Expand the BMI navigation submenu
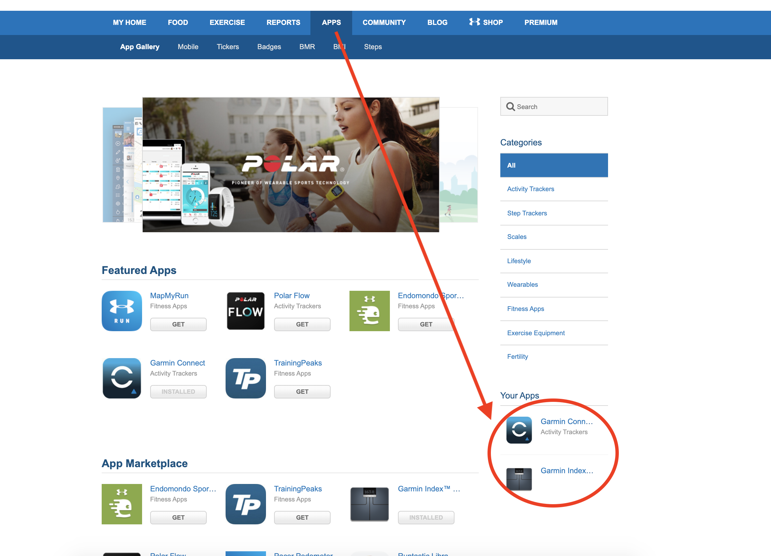Image resolution: width=771 pixels, height=556 pixels. pyautogui.click(x=340, y=47)
